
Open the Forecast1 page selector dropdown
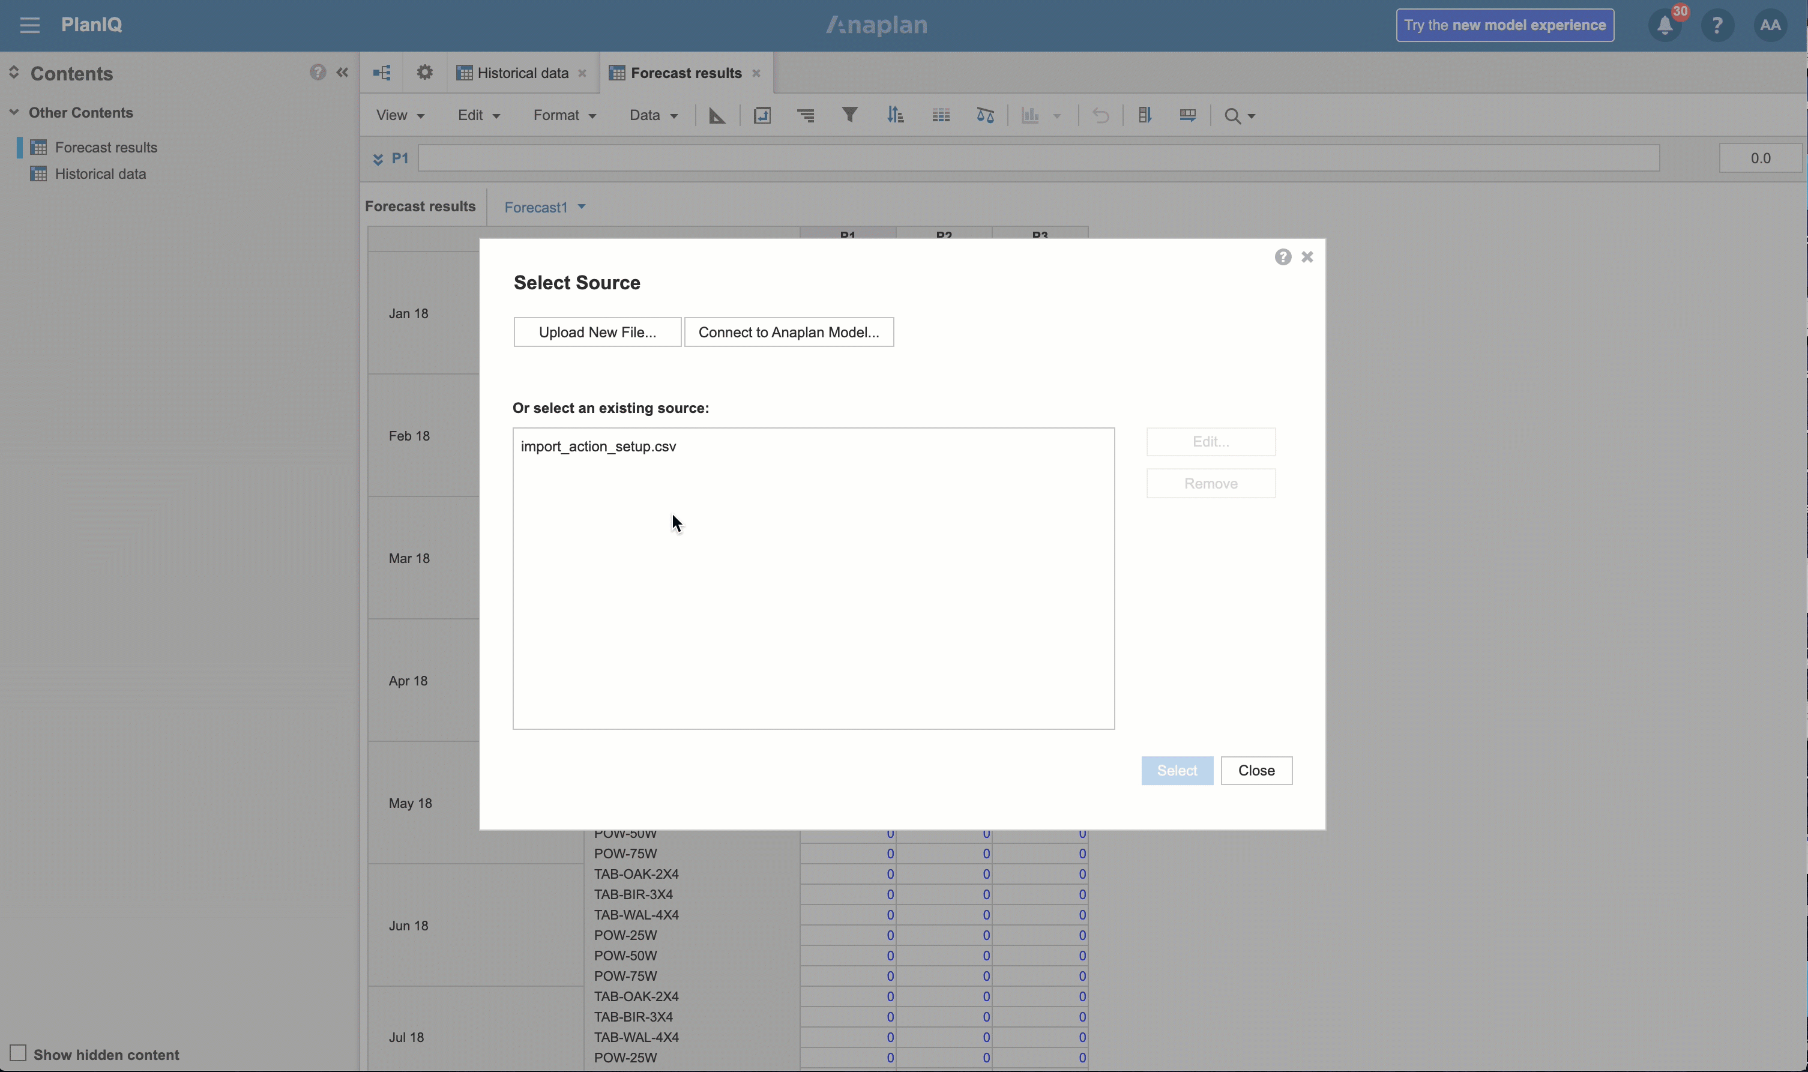(544, 207)
